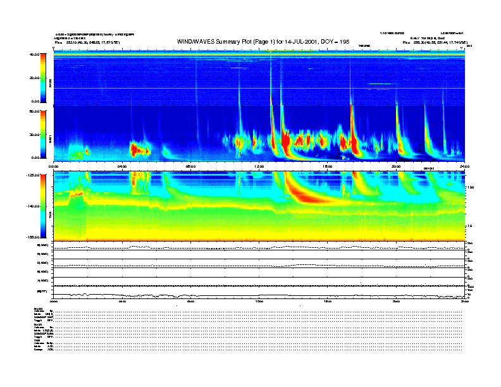Click the black horizontal line in RAD2 spectrogram
Screen dimensions: 501x387
click(x=259, y=79)
